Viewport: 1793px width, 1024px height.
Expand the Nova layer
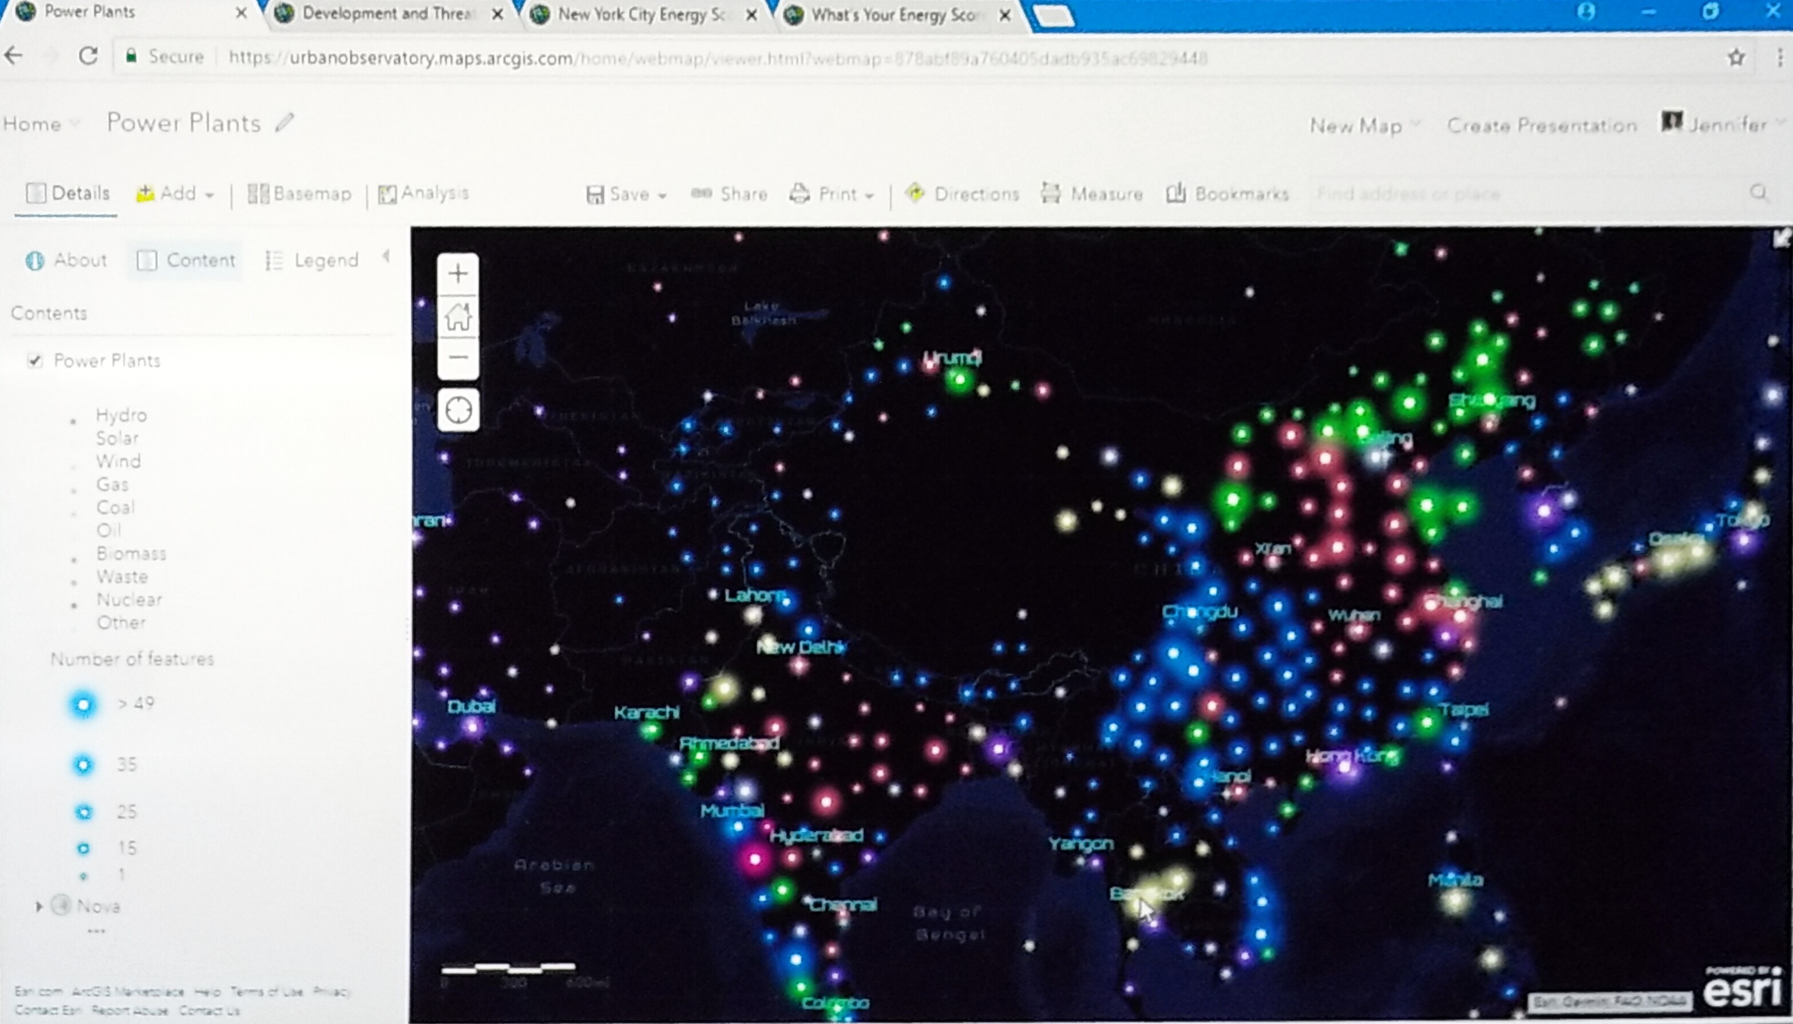pos(39,907)
